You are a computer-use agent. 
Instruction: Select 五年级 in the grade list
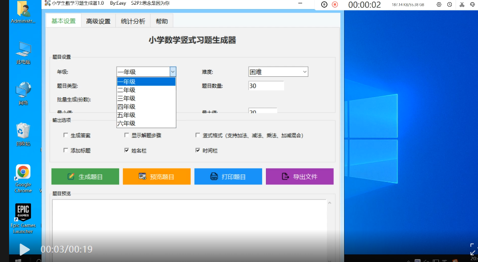point(146,115)
